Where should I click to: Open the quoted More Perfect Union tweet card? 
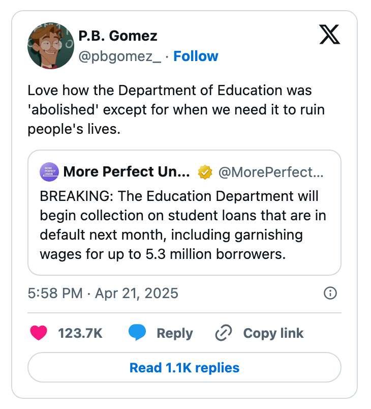[185, 211]
